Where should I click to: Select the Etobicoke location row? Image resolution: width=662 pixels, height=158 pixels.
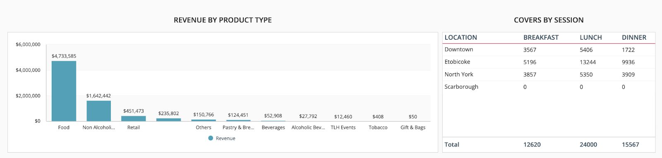tap(549, 62)
